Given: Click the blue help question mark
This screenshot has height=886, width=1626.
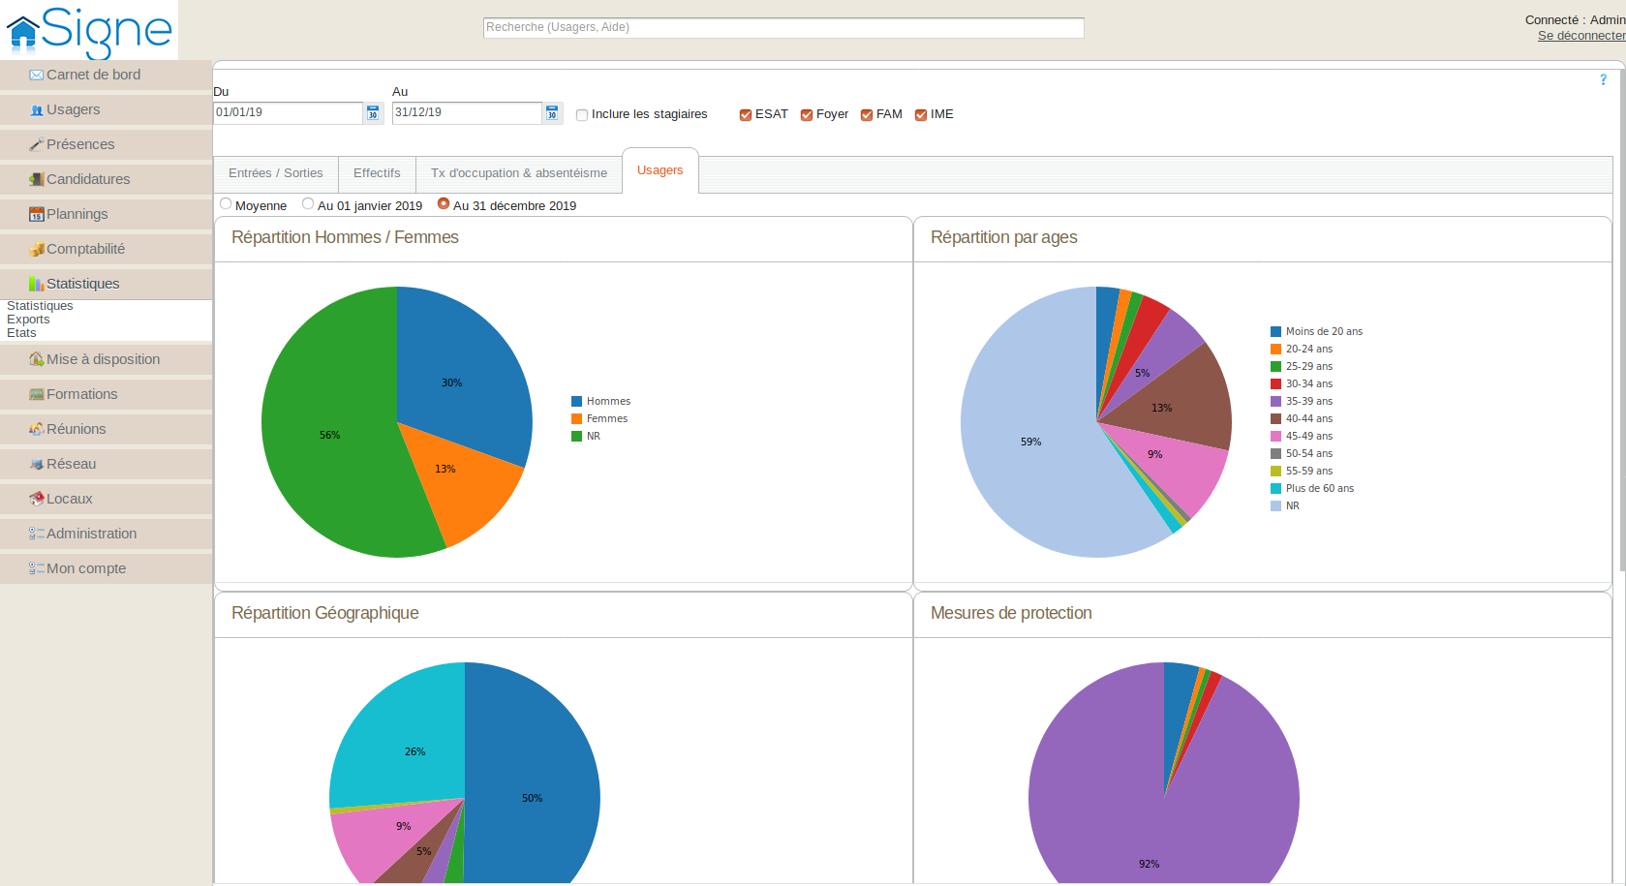Looking at the screenshot, I should tap(1603, 79).
